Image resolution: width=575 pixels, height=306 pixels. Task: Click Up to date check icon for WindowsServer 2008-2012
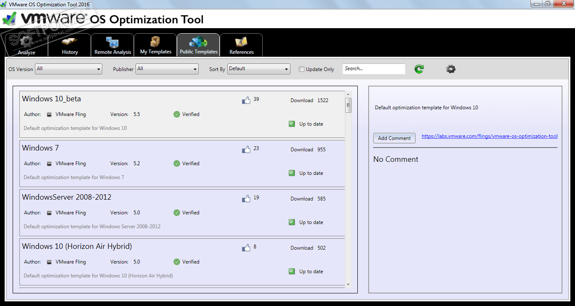coord(292,222)
